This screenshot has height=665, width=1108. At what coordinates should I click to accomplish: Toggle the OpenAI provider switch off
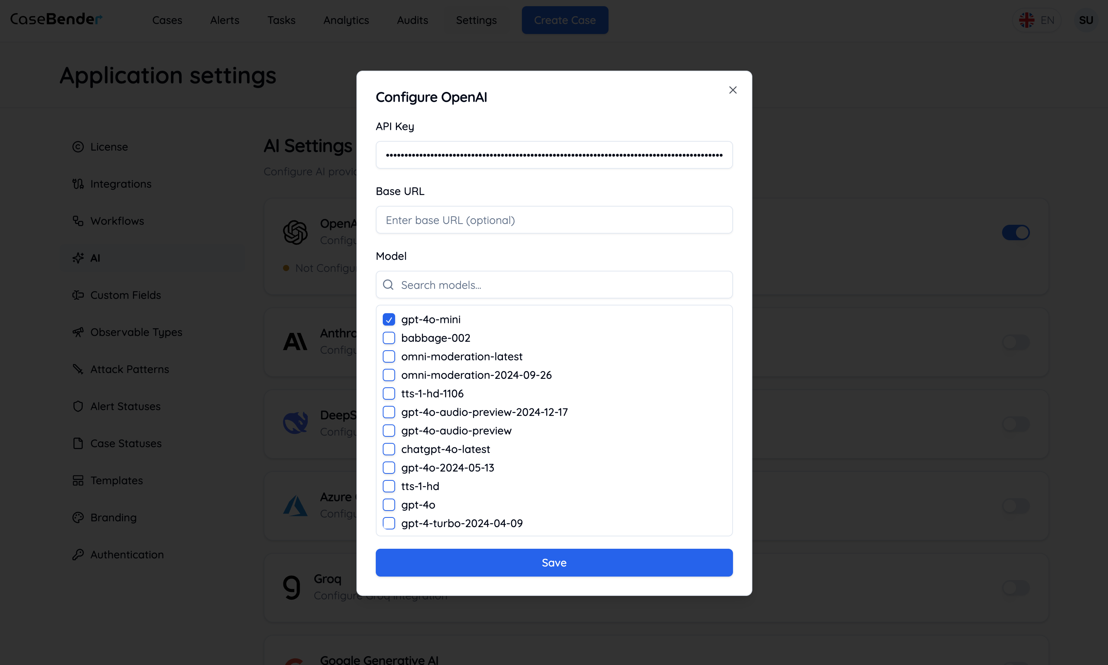point(1016,232)
